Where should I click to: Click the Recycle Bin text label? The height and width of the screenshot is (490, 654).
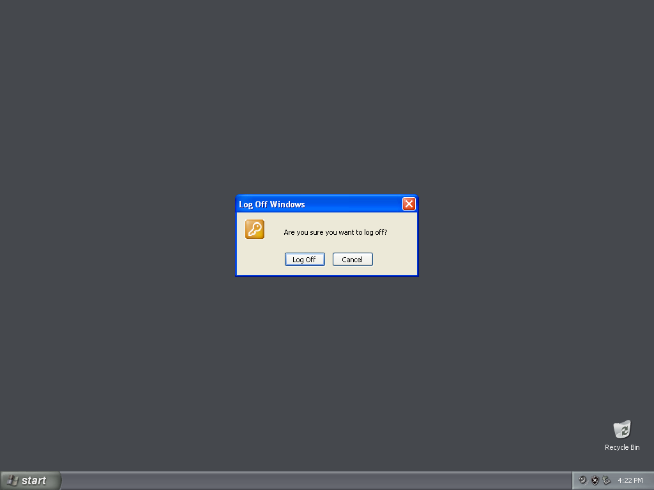click(622, 447)
